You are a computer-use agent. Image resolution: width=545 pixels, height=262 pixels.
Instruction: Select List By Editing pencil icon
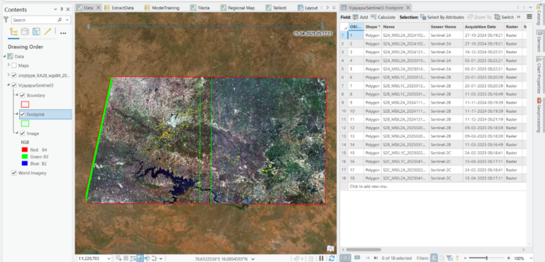click(48, 32)
